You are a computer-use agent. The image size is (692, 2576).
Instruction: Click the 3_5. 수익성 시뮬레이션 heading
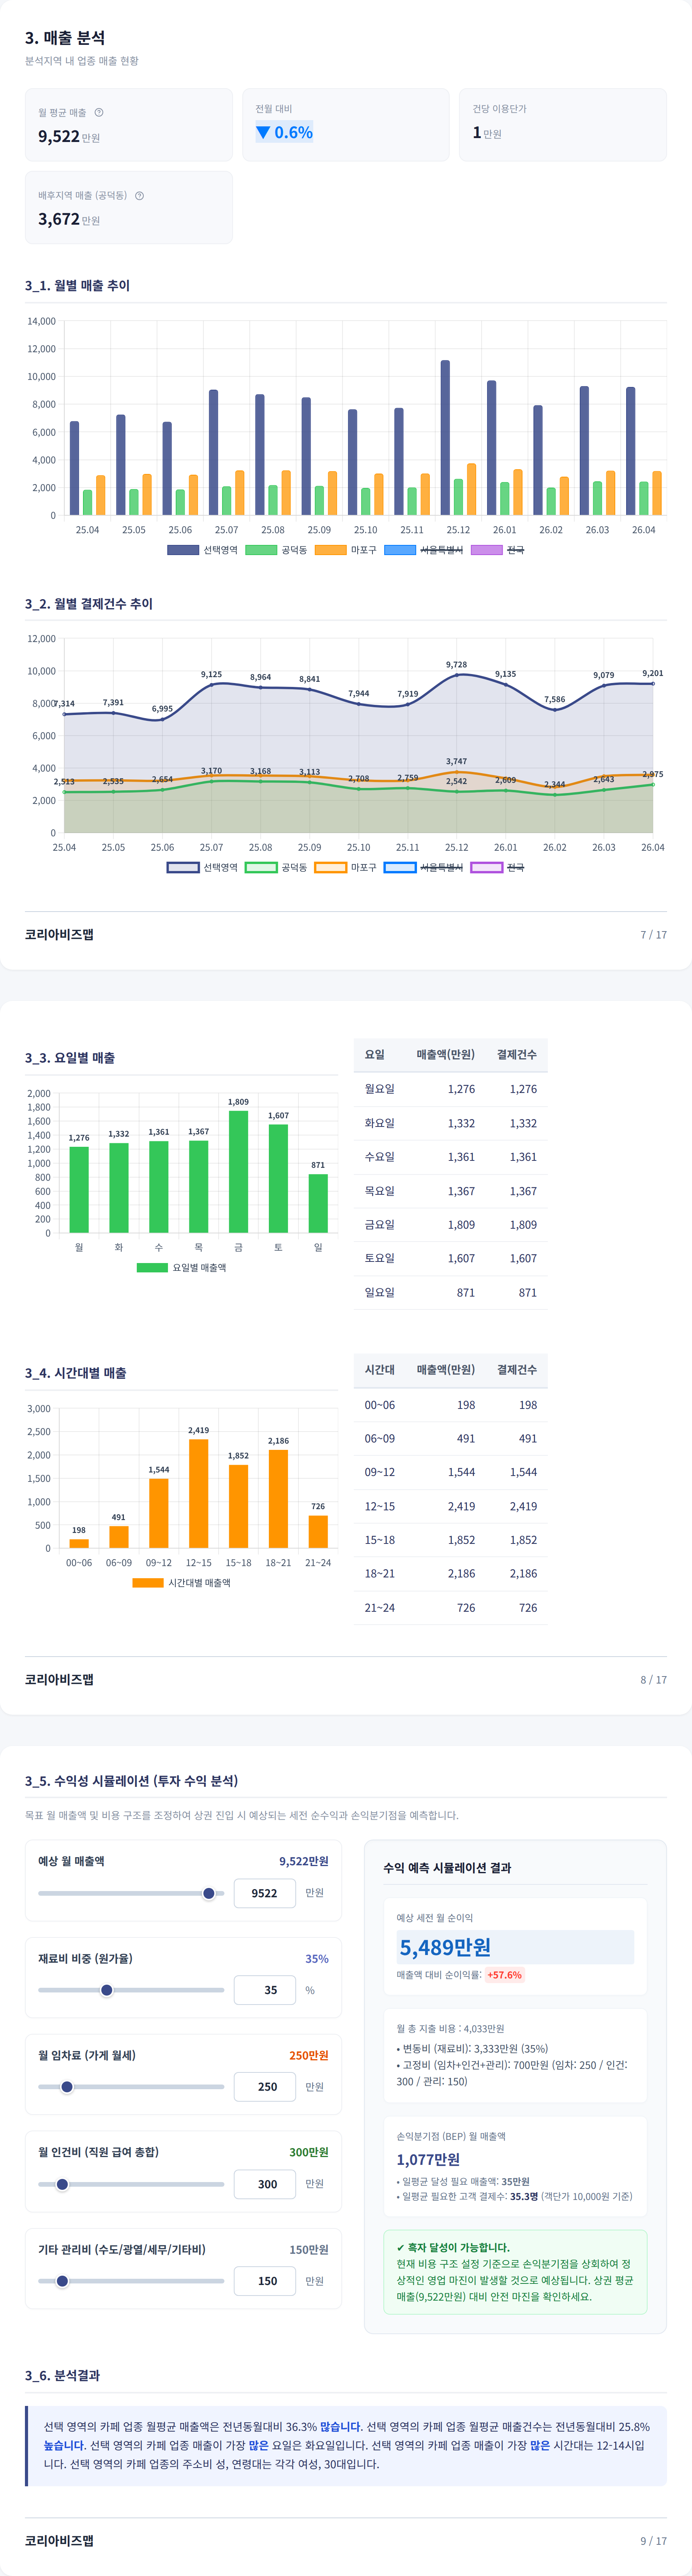point(132,1781)
